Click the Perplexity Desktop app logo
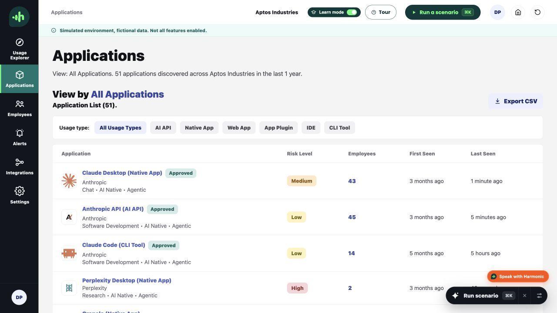The image size is (557, 313). 69,288
